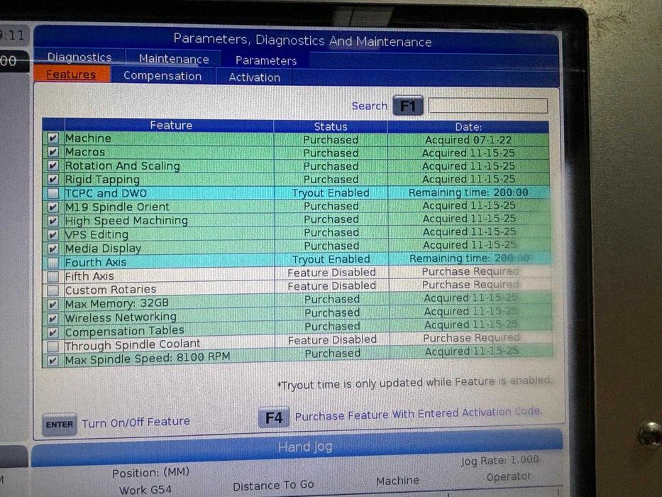Select the High Speed Machining feature name
662x497 pixels.
126,221
